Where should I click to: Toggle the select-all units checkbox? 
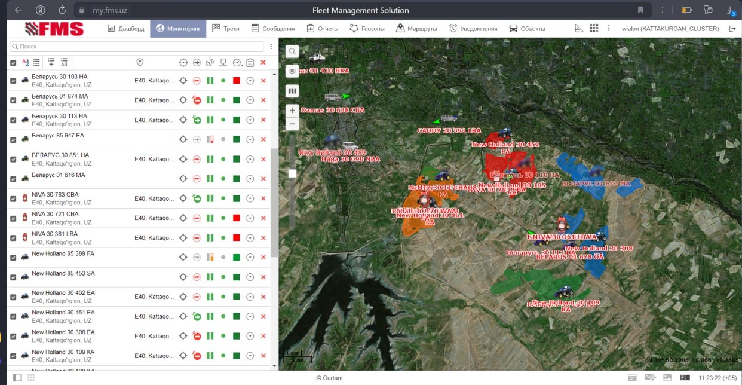(x=13, y=62)
